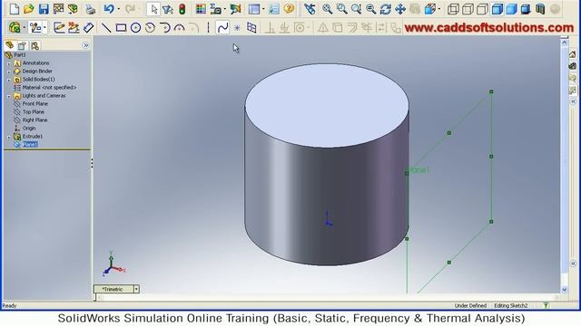Expand panel with double chevron button

86,45
